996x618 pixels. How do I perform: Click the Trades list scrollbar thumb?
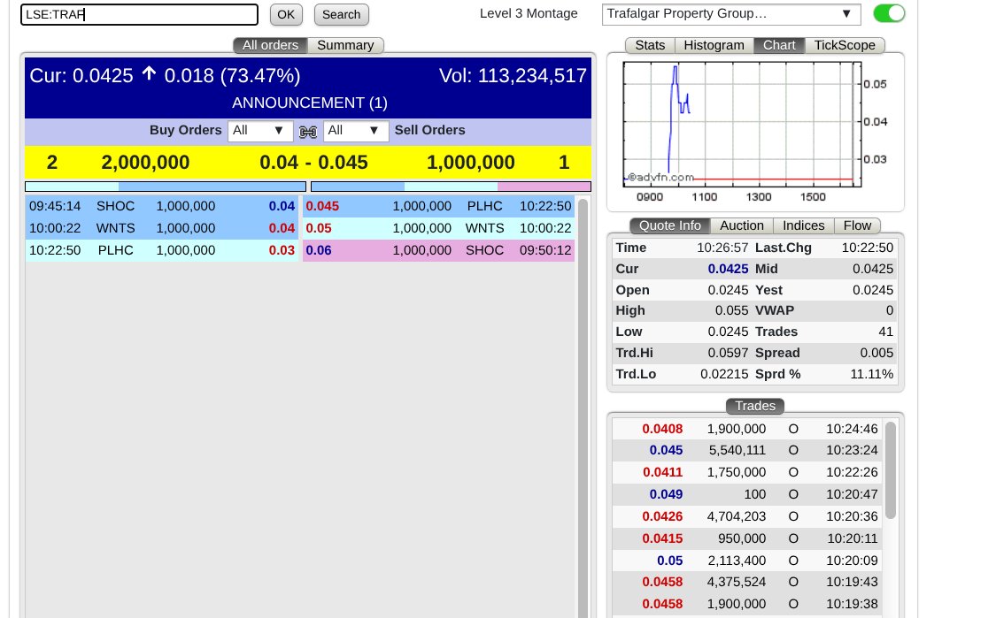891,470
